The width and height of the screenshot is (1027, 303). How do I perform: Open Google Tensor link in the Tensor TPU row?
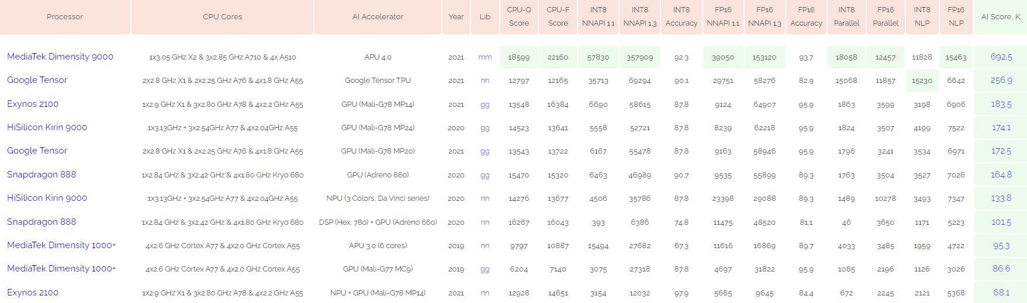(x=37, y=80)
